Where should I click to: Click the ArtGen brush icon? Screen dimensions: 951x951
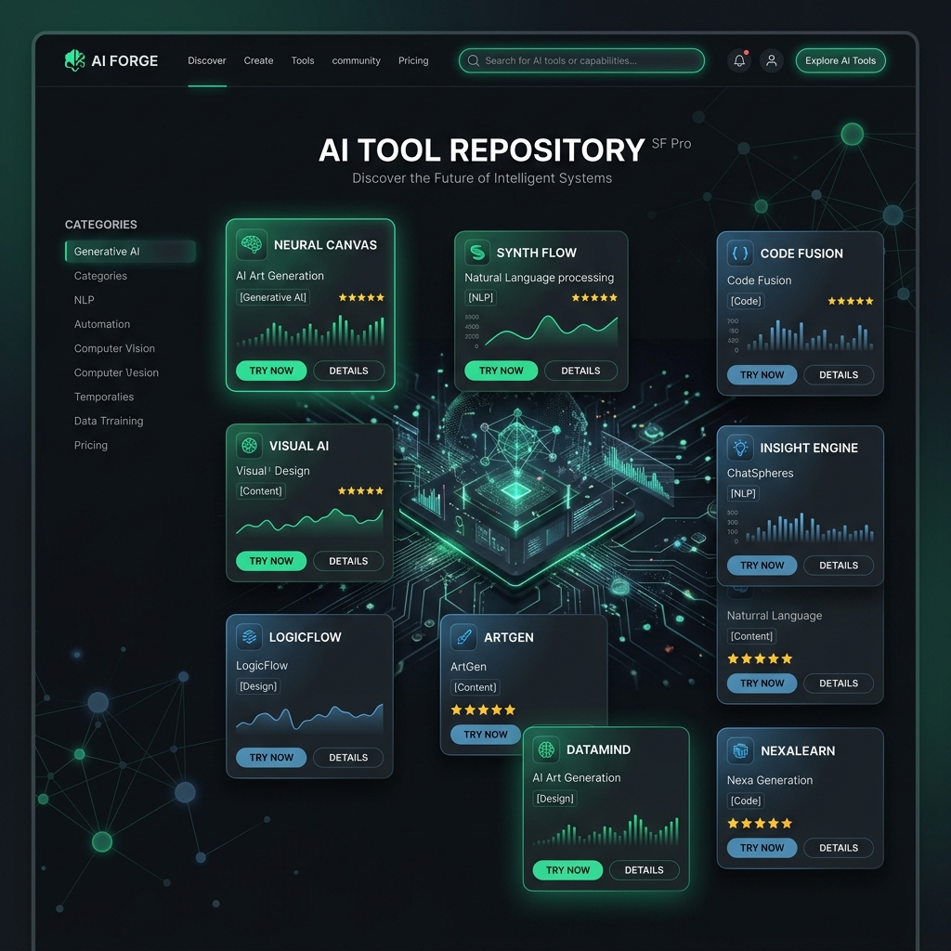464,637
